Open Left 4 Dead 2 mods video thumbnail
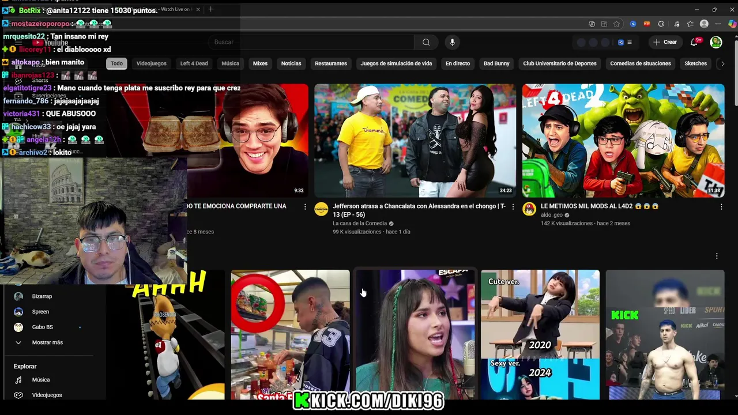 (x=623, y=141)
